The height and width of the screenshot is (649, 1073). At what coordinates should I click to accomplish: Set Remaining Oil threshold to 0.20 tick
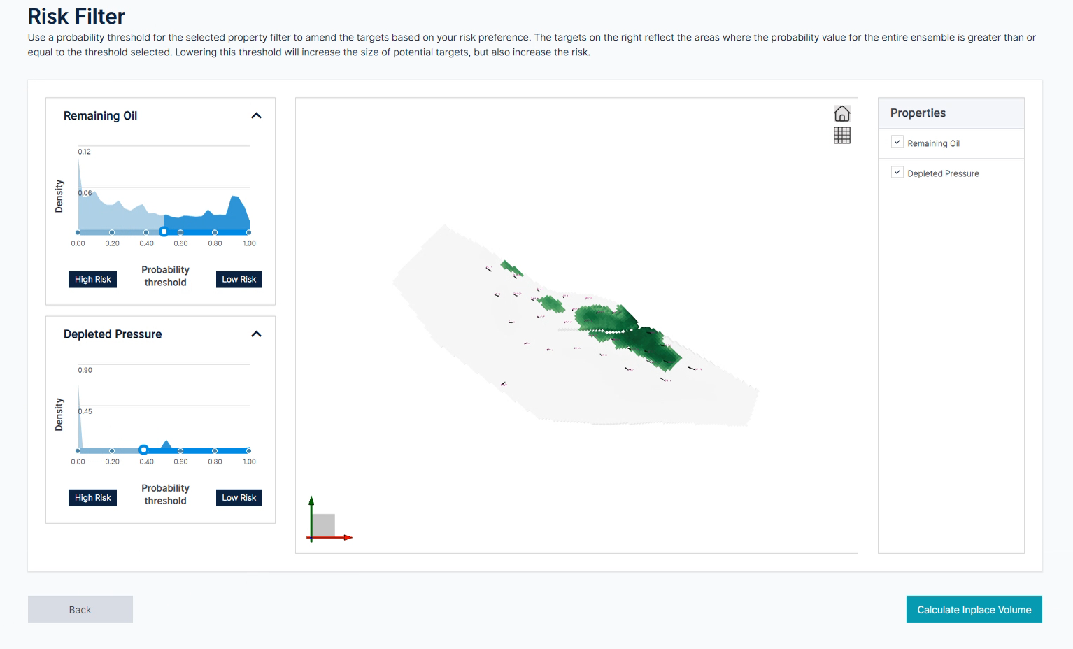point(112,232)
